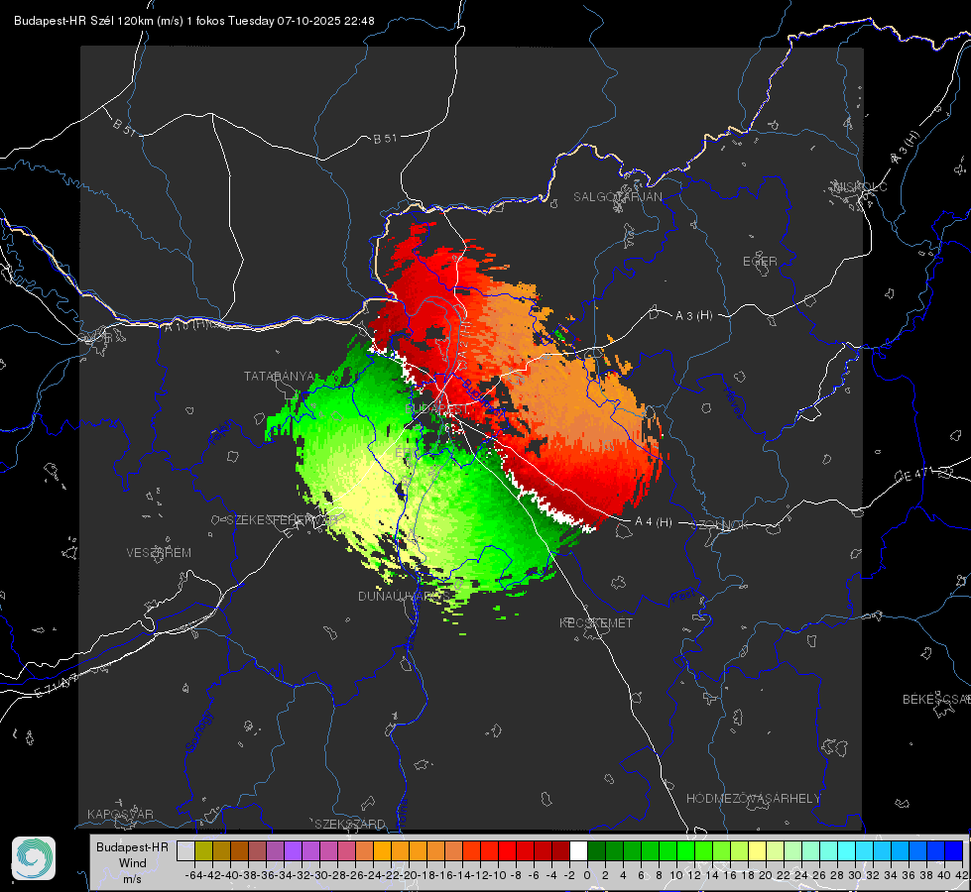Select the grey first swatch of the legend
This screenshot has height=892, width=971.
185,850
